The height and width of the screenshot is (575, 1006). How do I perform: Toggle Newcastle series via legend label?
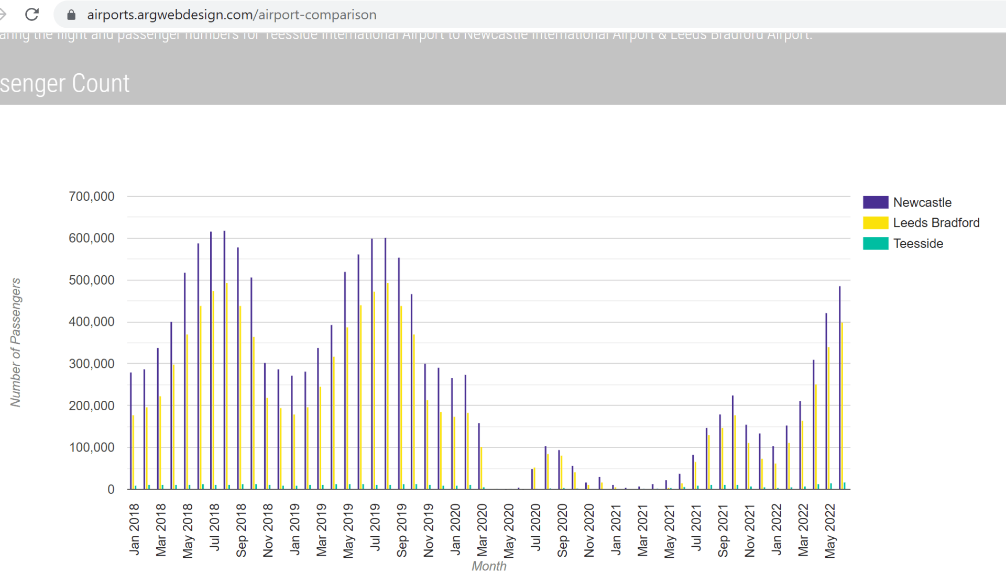click(922, 202)
